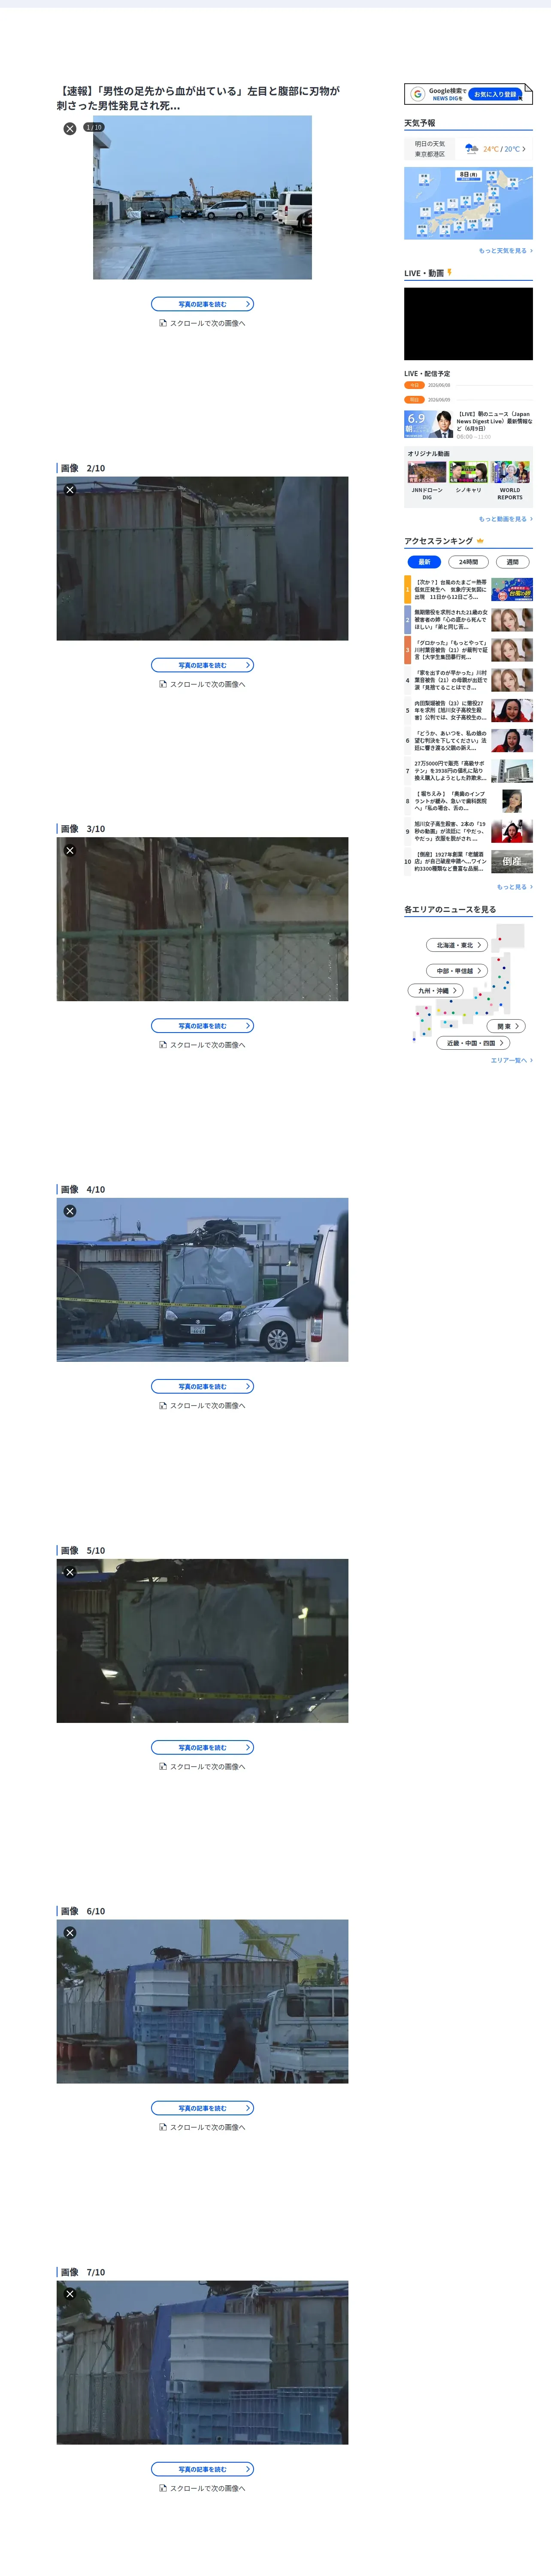Viewport: 551px width, 2576px height.
Task: Switch to the 週間 ranking tab
Action: pyautogui.click(x=512, y=562)
